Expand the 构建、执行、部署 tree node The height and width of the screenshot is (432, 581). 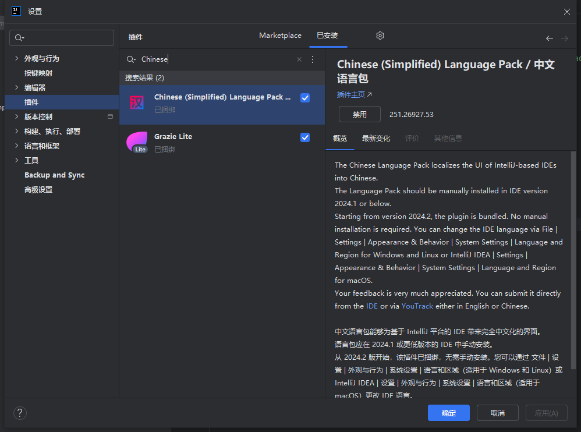click(16, 131)
